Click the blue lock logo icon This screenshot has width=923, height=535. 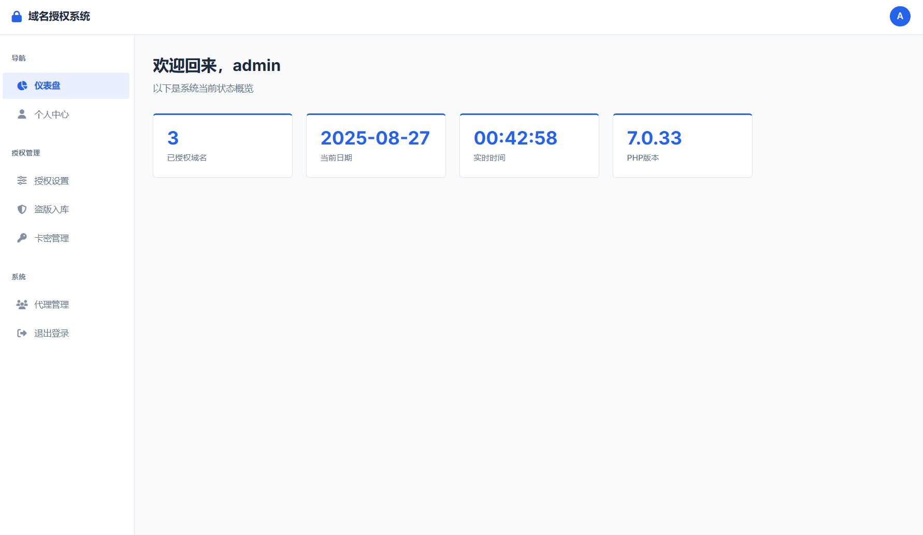pyautogui.click(x=17, y=17)
